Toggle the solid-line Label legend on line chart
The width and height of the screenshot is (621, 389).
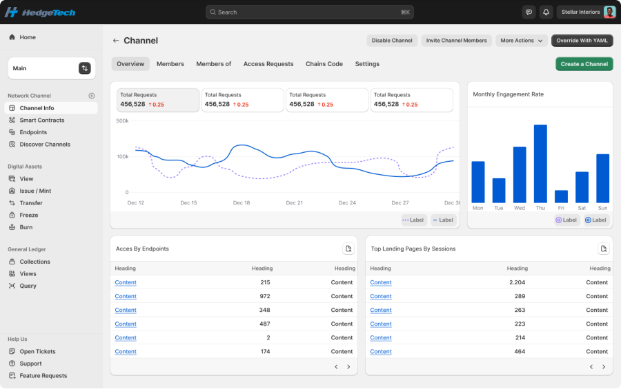tap(443, 220)
